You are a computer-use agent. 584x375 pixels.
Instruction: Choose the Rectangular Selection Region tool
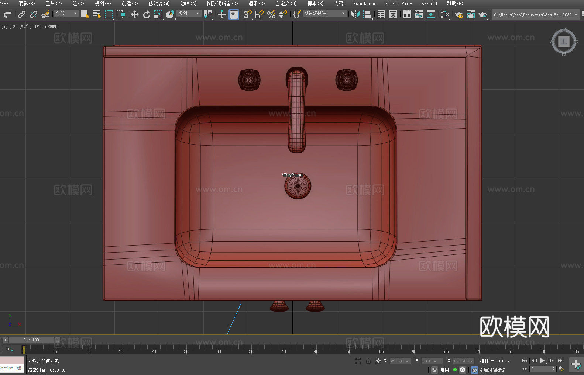click(109, 14)
